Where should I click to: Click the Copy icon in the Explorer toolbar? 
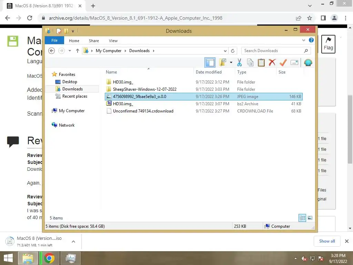[250, 62]
